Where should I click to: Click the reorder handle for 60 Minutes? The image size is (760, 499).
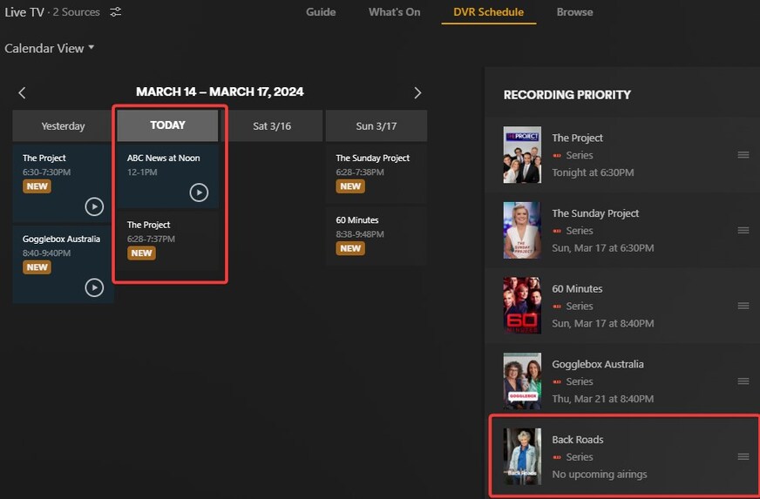(x=743, y=306)
